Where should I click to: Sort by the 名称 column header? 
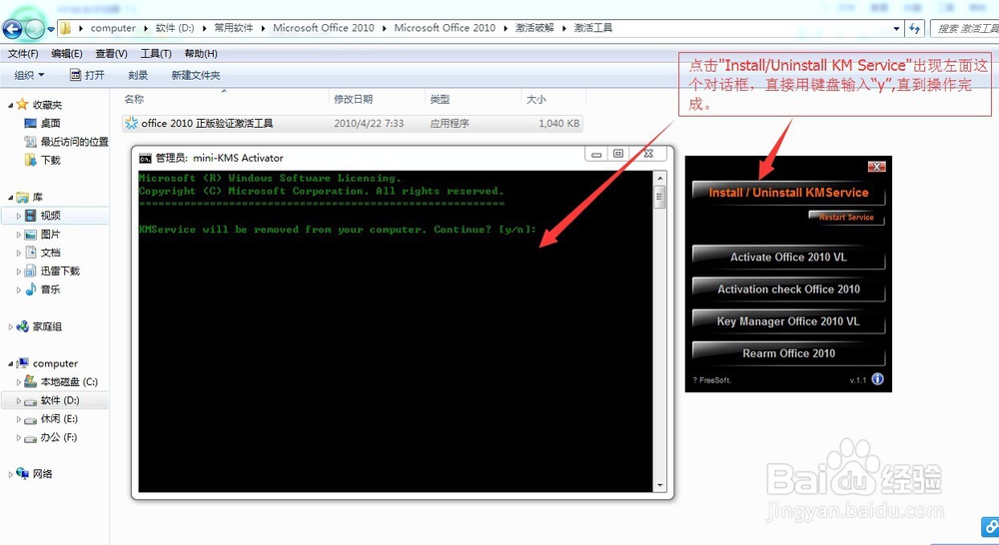coord(134,99)
